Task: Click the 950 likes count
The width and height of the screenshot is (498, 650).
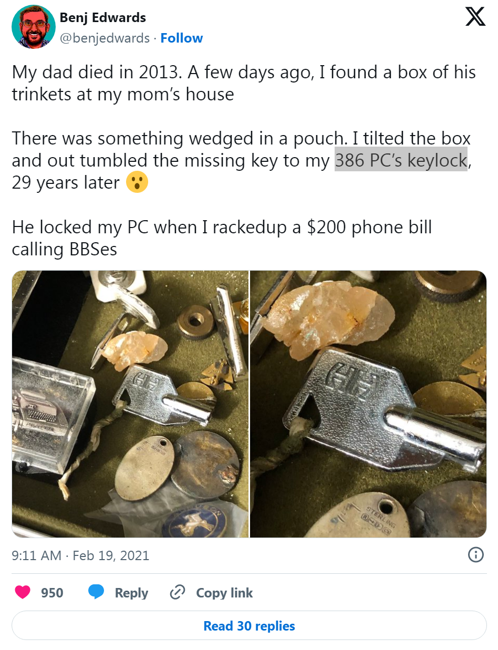Action: click(52, 593)
